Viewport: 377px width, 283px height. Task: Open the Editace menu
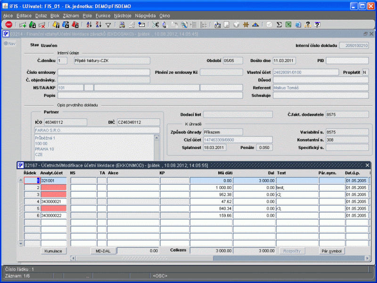pyautogui.click(x=24, y=16)
